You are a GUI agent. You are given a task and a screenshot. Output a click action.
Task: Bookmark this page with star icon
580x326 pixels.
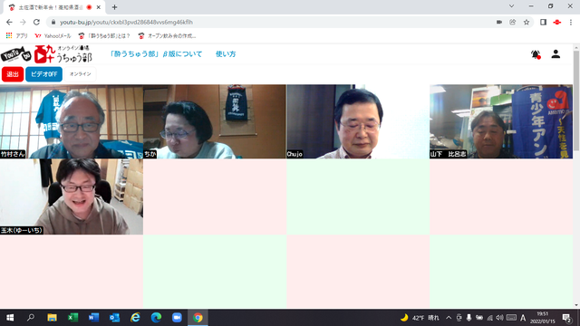pos(527,22)
